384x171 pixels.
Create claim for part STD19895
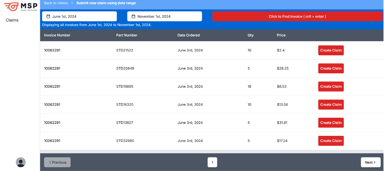pyautogui.click(x=331, y=87)
